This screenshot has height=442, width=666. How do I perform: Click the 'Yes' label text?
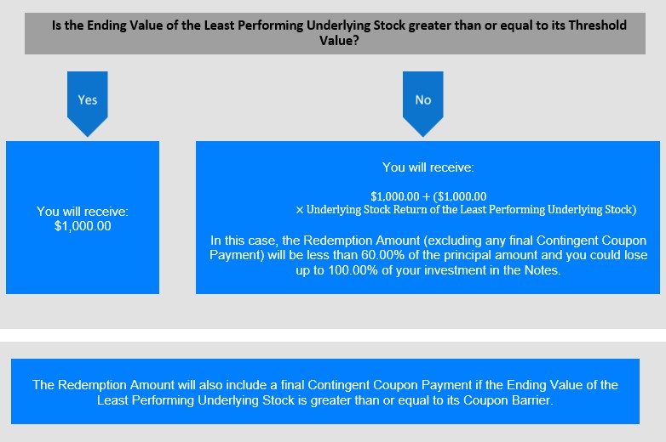88,100
